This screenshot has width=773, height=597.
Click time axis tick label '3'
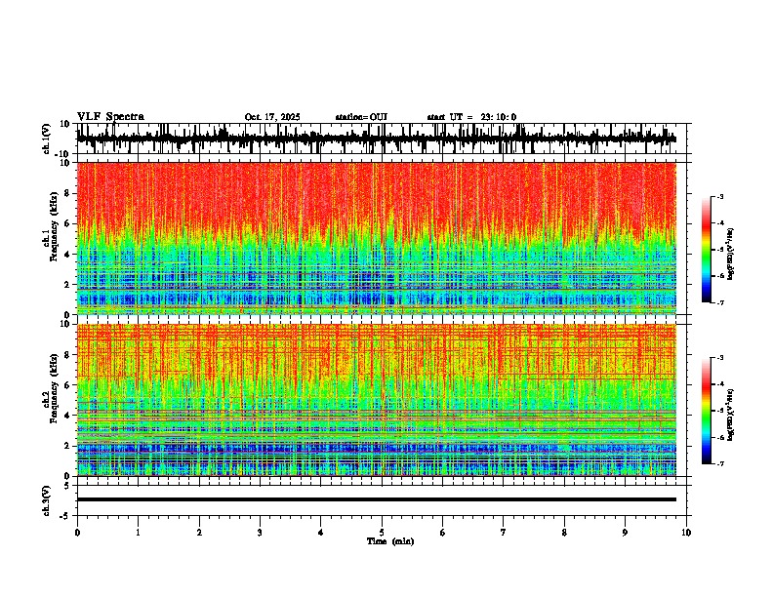260,533
